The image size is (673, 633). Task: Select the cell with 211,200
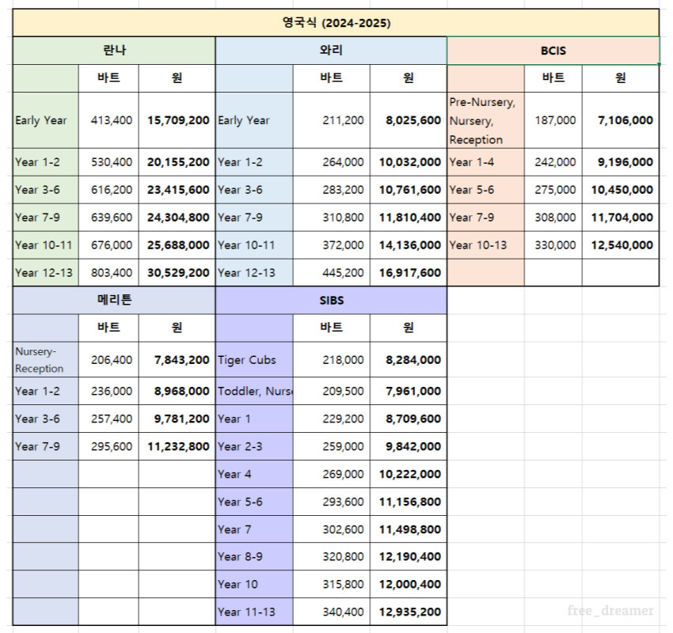coord(331,120)
